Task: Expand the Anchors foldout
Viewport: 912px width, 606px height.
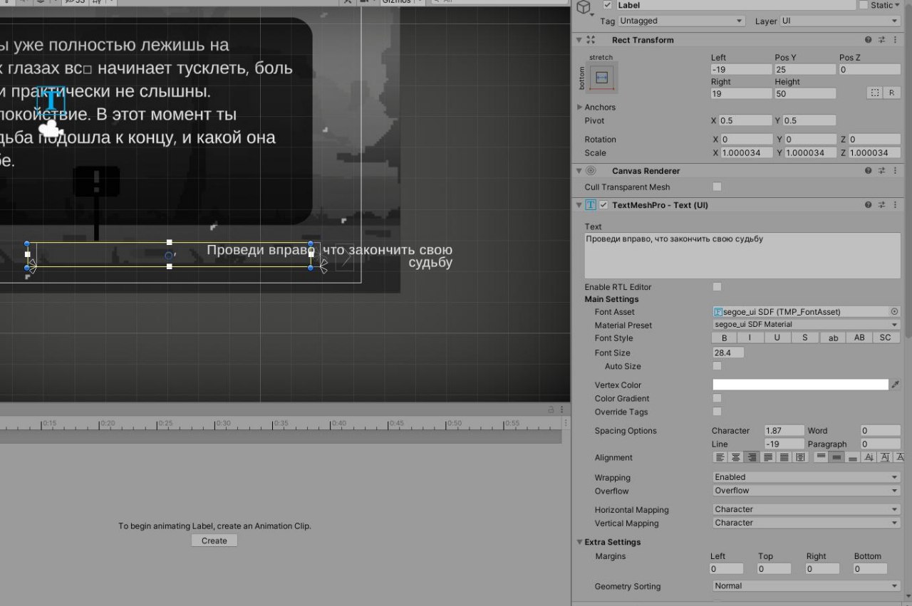Action: pos(579,107)
